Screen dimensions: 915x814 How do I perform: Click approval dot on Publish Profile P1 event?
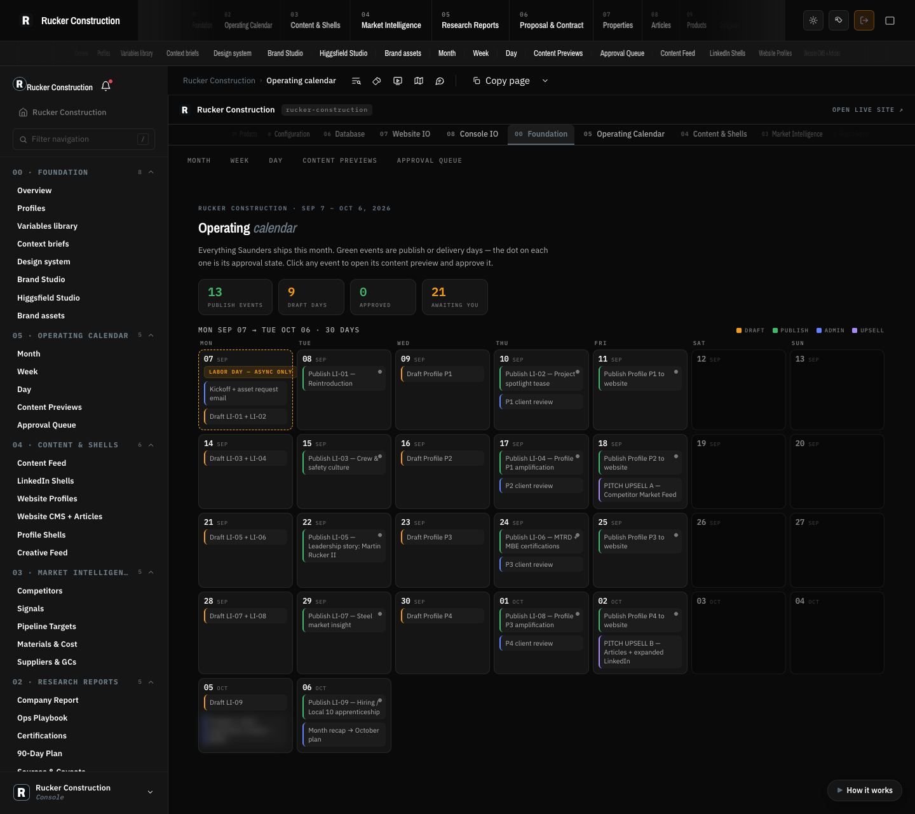pyautogui.click(x=676, y=372)
